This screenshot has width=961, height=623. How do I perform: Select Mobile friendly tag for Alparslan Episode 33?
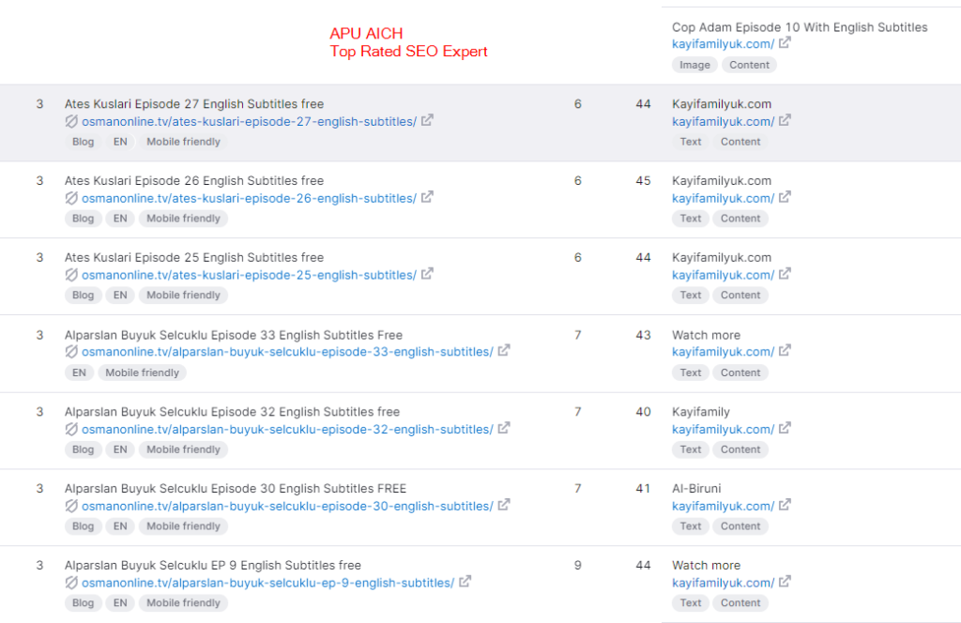pyautogui.click(x=142, y=372)
